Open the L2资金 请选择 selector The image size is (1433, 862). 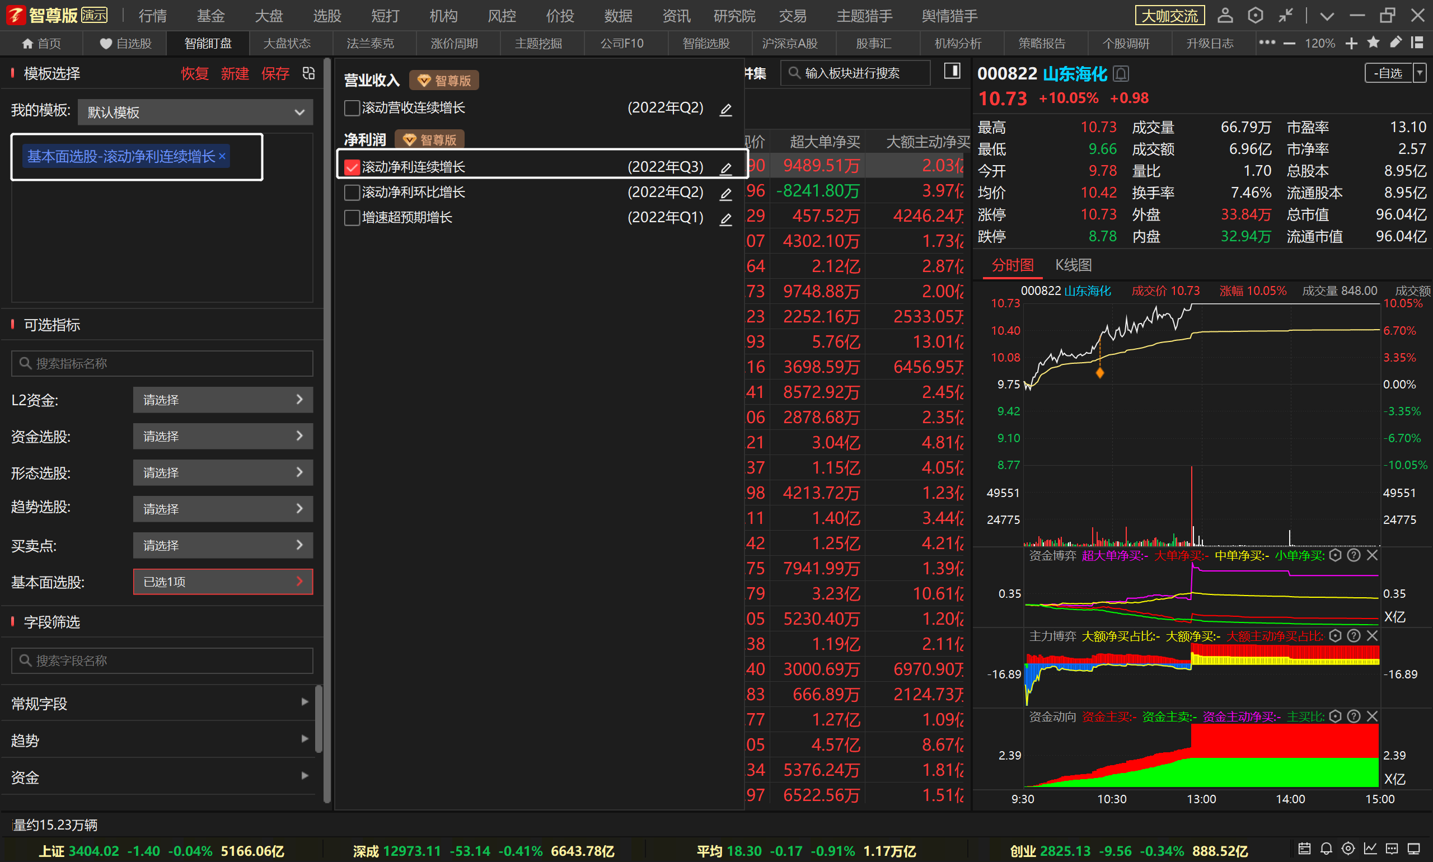tap(223, 400)
